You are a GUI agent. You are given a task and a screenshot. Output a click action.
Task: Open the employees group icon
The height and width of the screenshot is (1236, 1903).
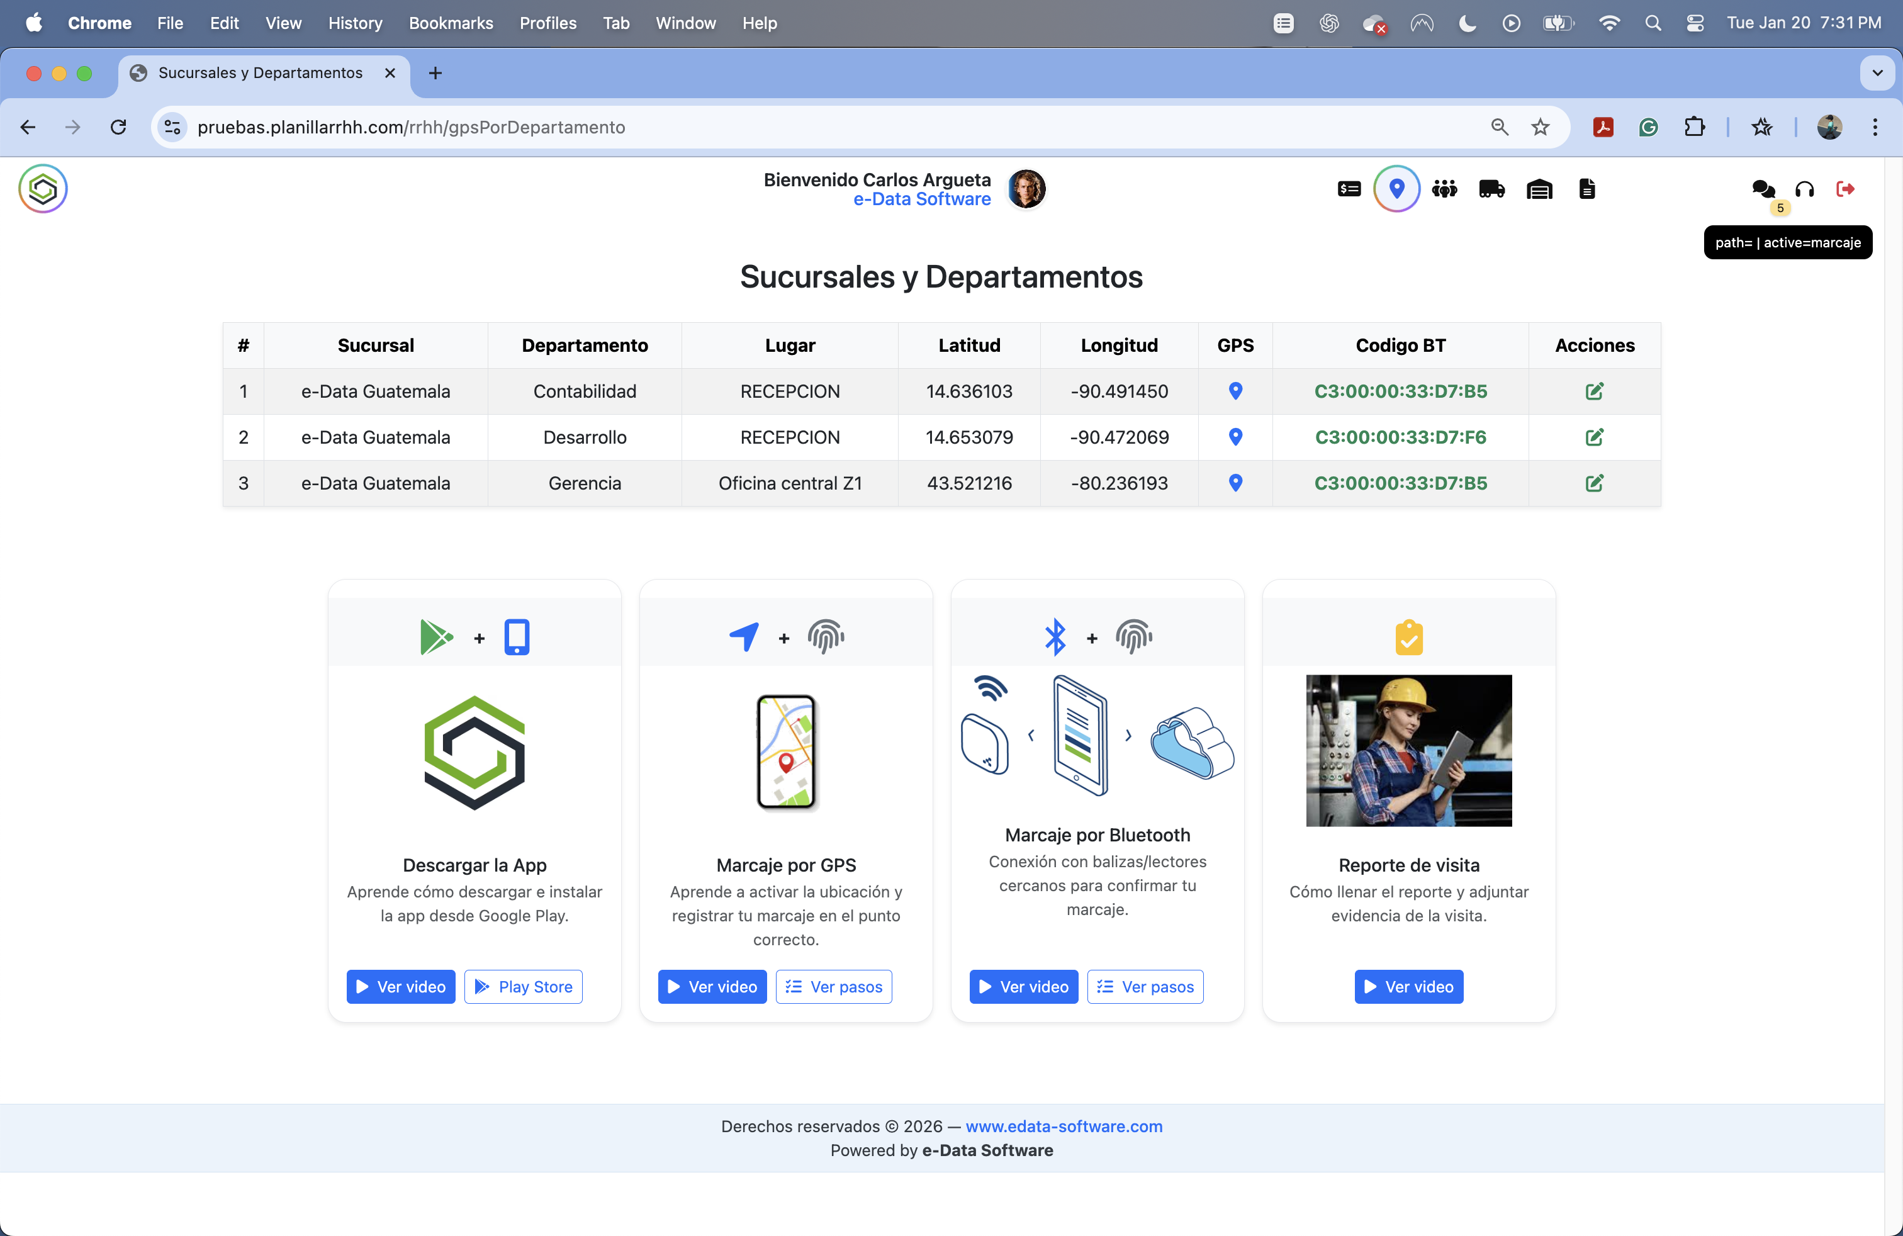(x=1444, y=189)
